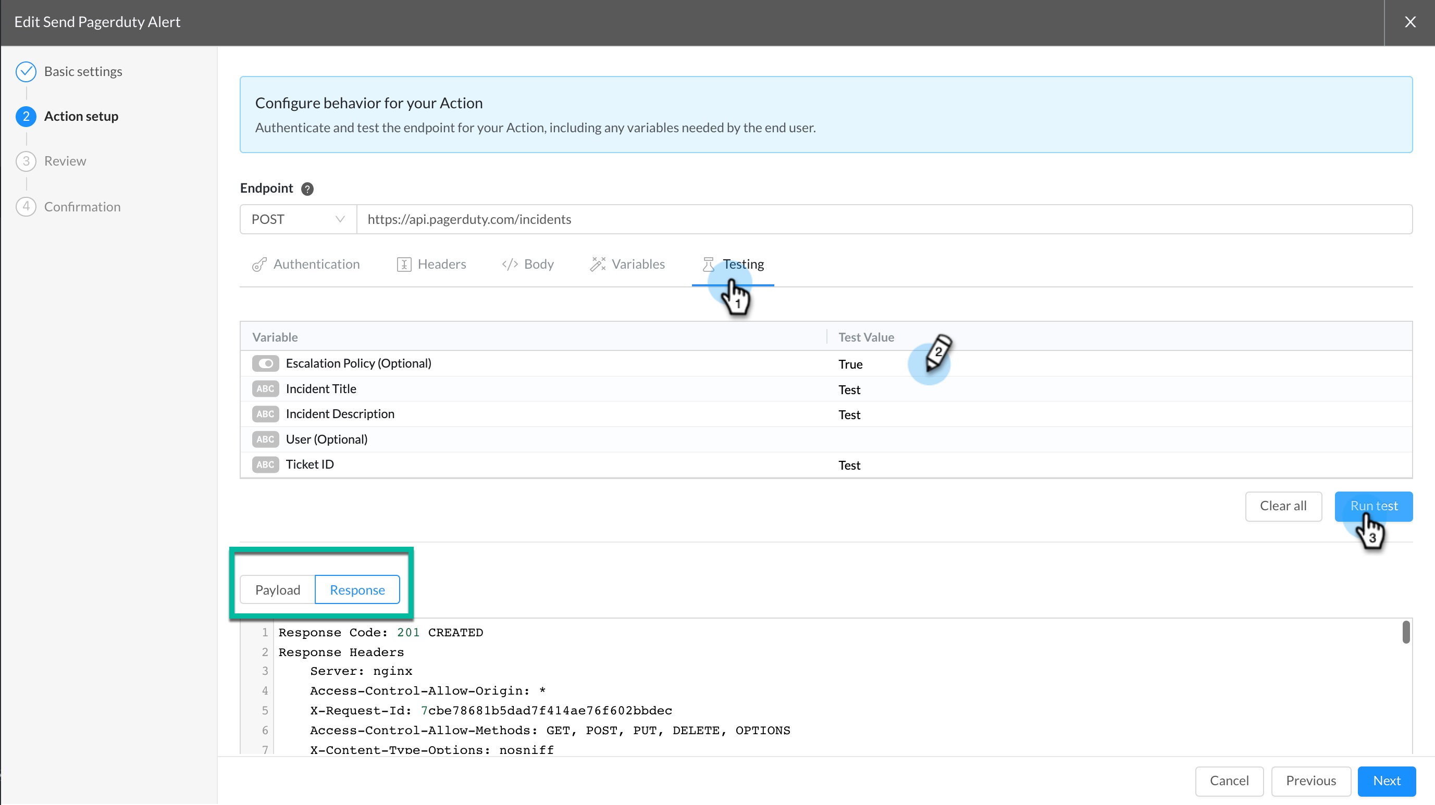Show the Payload view
The height and width of the screenshot is (805, 1435).
277,590
